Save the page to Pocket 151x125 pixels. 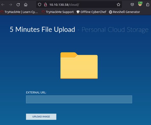132,5
